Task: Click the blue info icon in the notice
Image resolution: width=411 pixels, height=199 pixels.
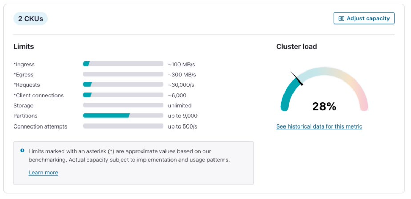Action: tap(23, 151)
